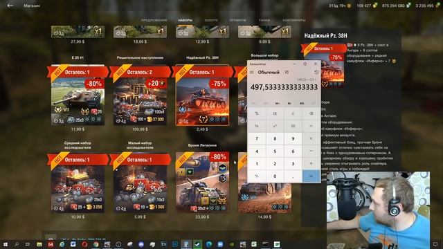Open the memory list dropdown arrow
Image resolution: width=443 pixels, height=249 pixels.
[x=314, y=103]
